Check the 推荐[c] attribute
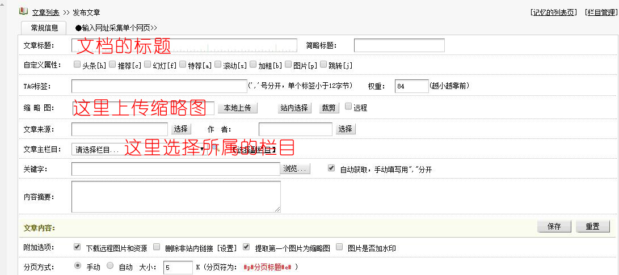Viewport: 619px width, 275px height. point(112,64)
